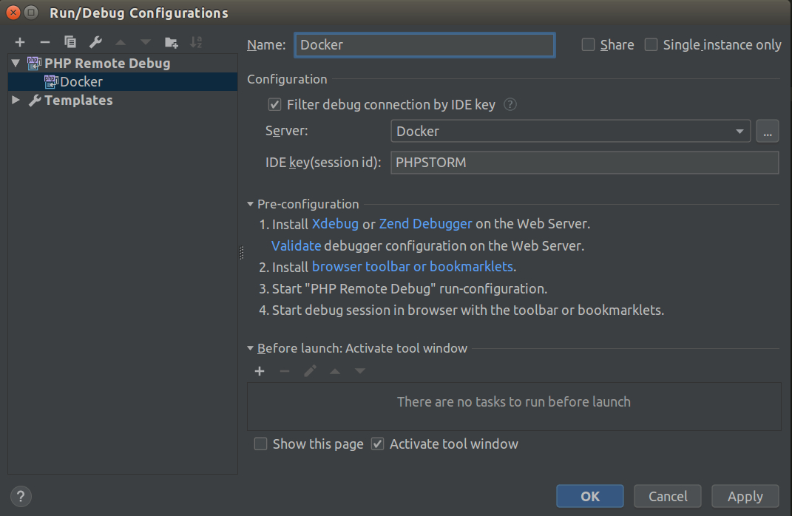
Task: Select the Docker configuration in the tree
Action: (81, 82)
